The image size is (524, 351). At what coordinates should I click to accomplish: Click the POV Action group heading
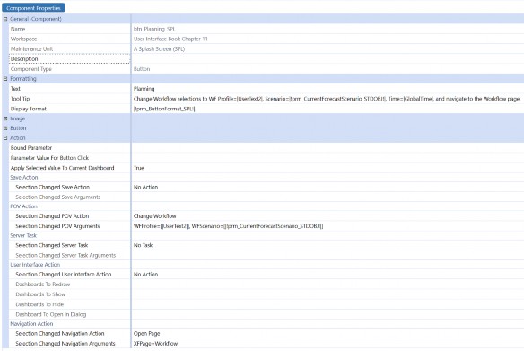pos(23,206)
